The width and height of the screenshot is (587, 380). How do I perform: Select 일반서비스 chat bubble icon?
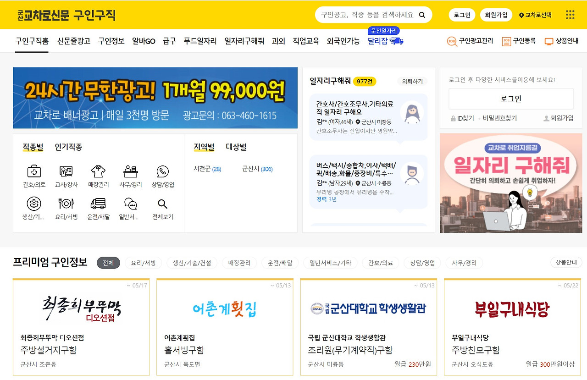(131, 204)
